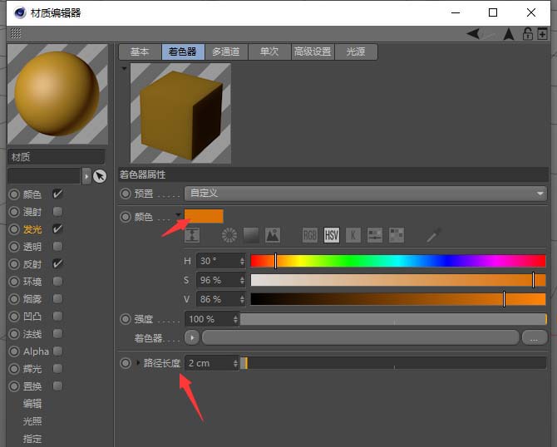This screenshot has width=557, height=447.
Task: Click the back arrow navigation icon
Action: click(473, 33)
